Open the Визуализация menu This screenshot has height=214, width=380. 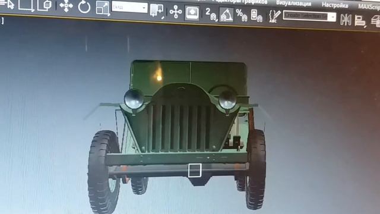pyautogui.click(x=293, y=3)
